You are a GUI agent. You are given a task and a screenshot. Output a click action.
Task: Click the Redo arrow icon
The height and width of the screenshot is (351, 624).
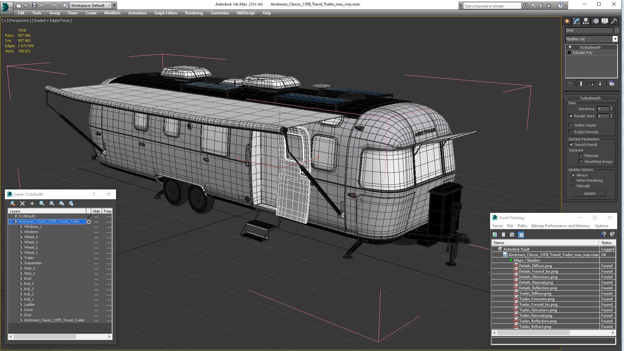click(x=54, y=5)
